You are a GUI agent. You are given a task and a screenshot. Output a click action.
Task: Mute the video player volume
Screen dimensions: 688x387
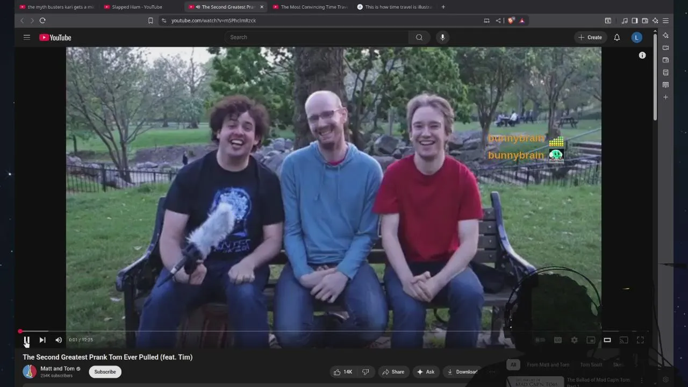tap(59, 340)
